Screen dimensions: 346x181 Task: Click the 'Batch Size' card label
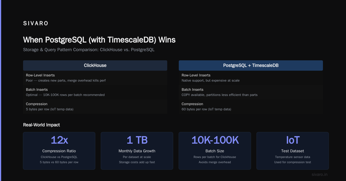[215, 151]
